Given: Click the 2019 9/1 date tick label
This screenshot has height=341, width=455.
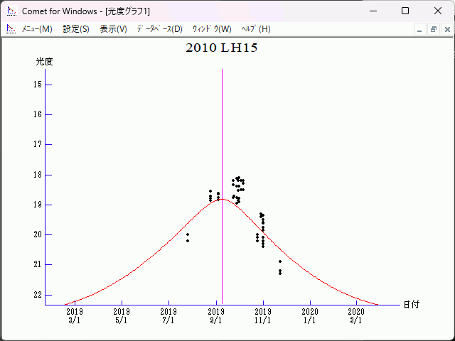Looking at the screenshot, I should 215,315.
